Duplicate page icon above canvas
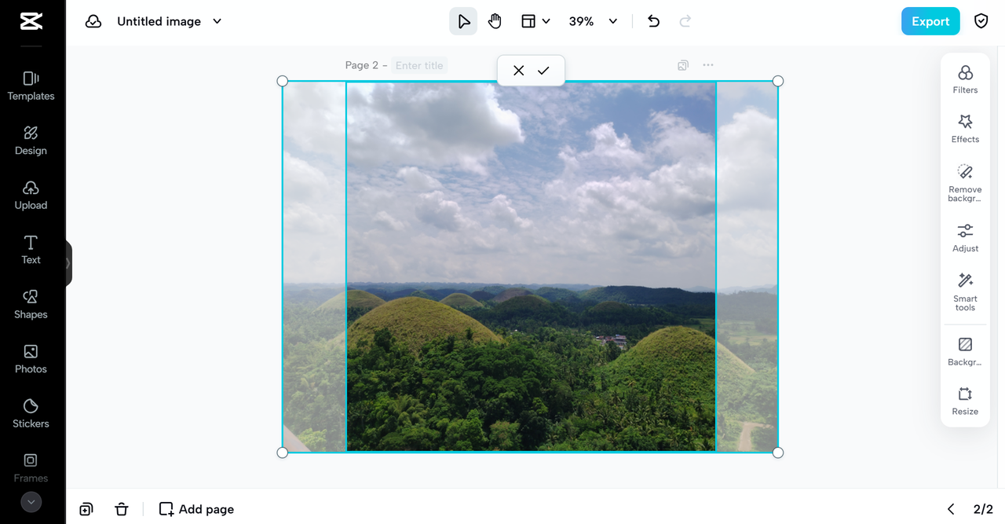Viewport: 1005px width, 524px height. (683, 65)
